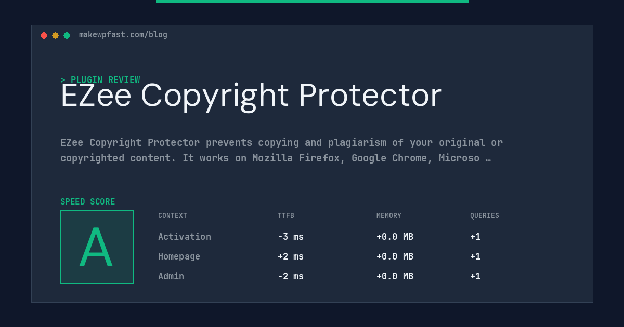624x327 pixels.
Task: Click the -2 ms TTFB value
Action: click(291, 276)
